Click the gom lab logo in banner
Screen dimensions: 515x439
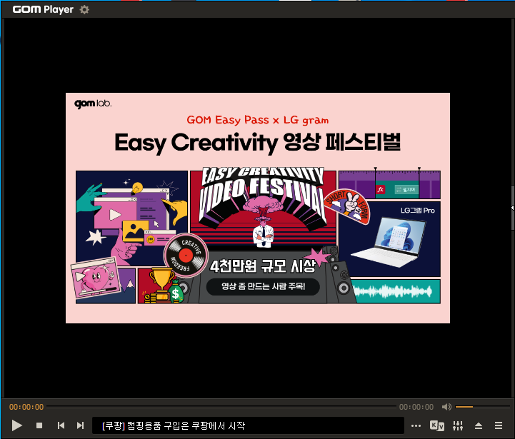click(x=93, y=104)
